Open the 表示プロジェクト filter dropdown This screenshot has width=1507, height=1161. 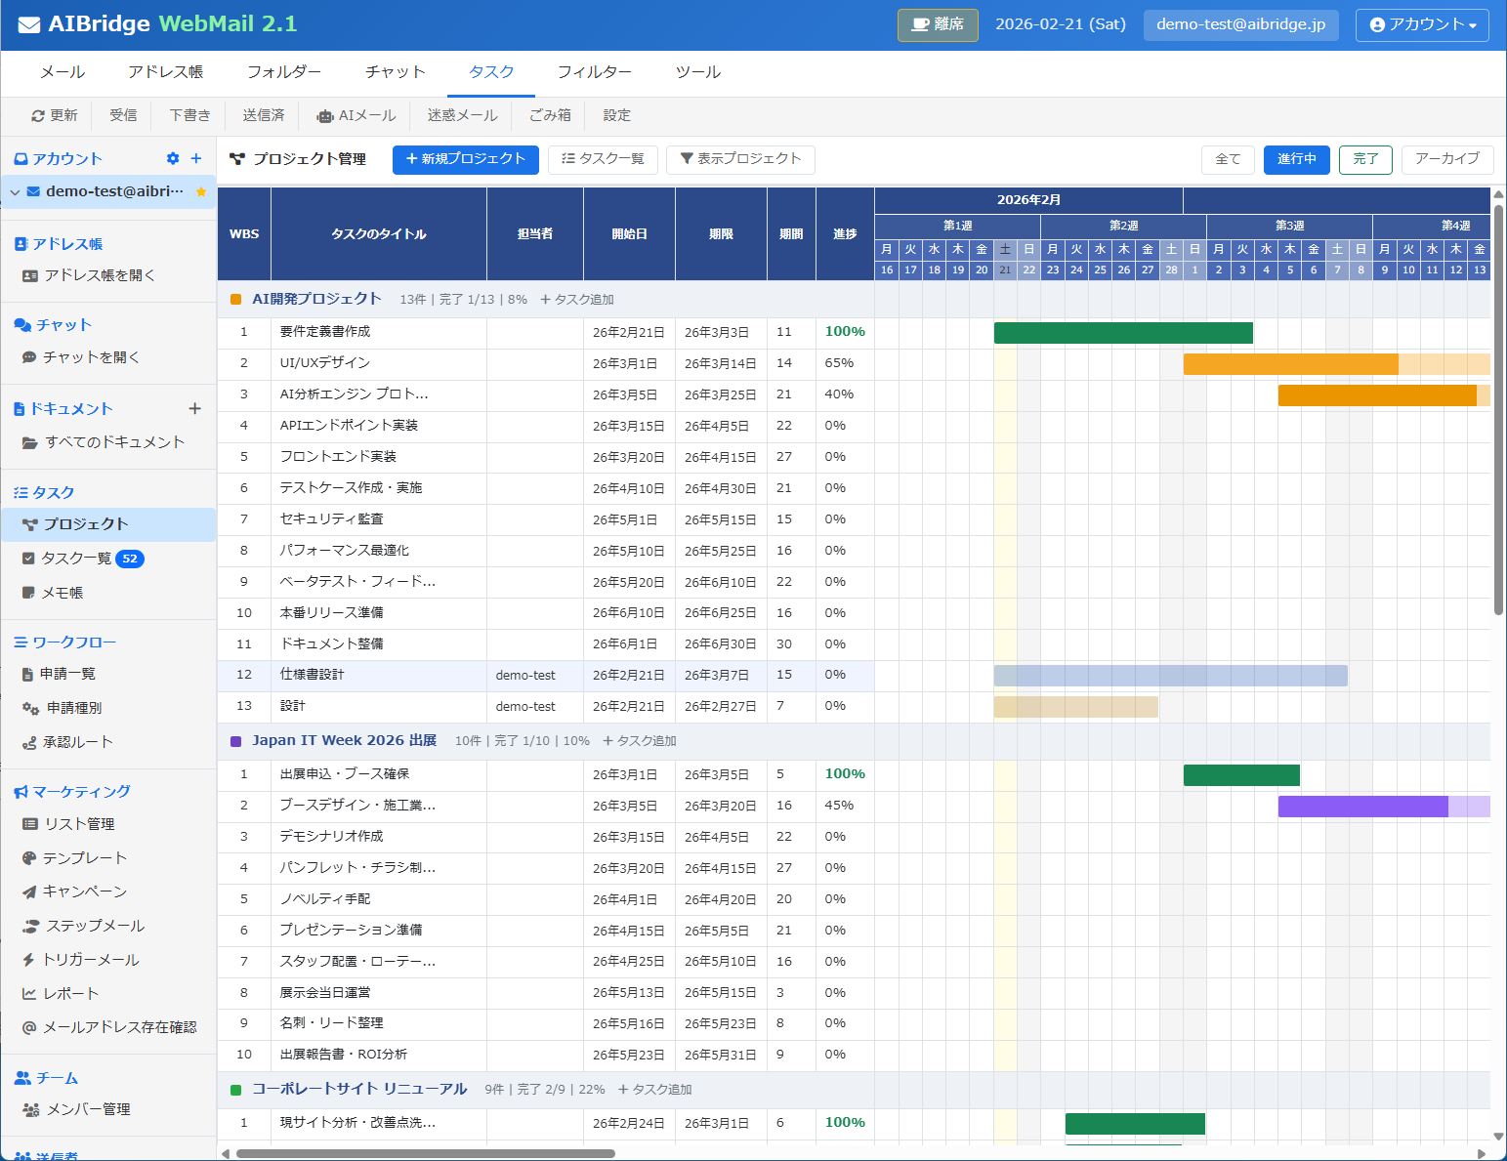[740, 159]
